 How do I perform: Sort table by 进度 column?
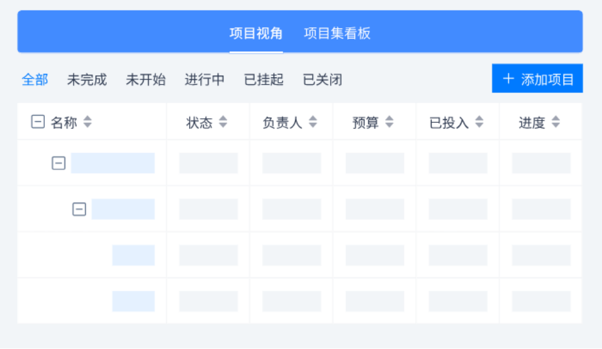555,122
